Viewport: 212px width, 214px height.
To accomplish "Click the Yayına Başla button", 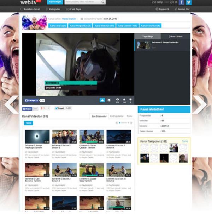I will coord(55,2).
